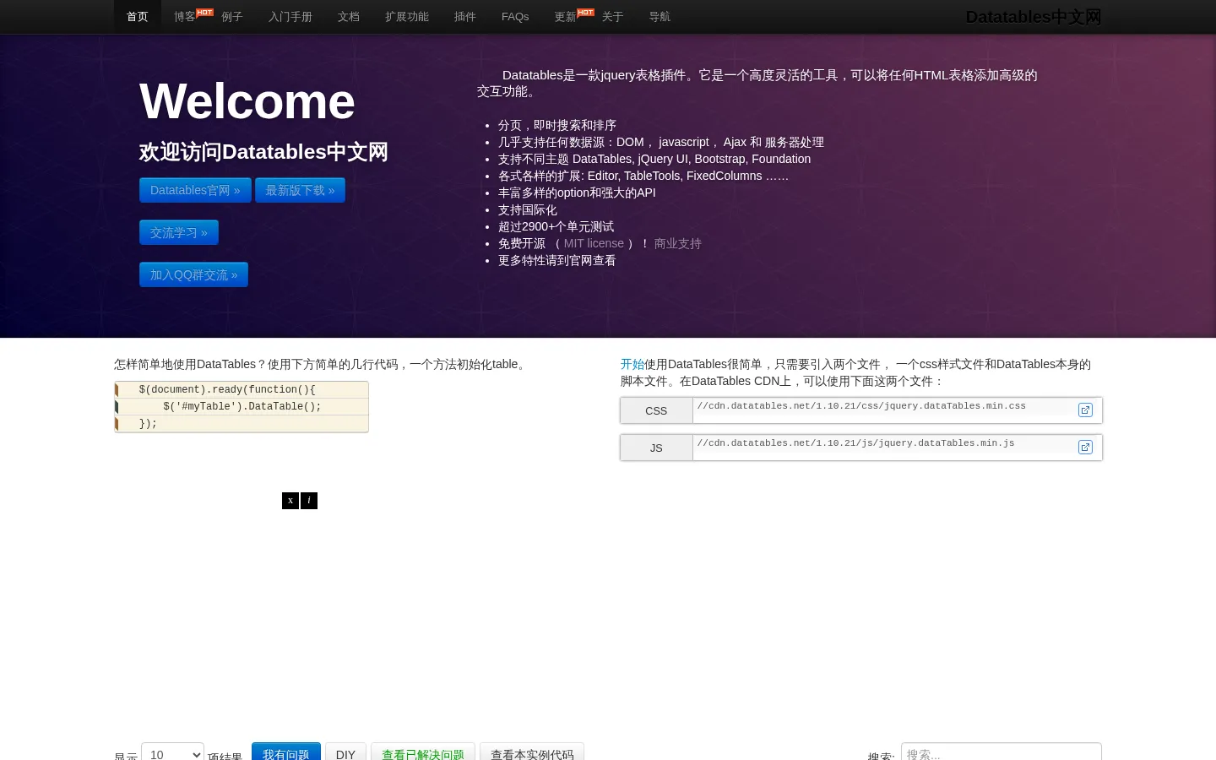
Task: Open 导航 menu item
Action: click(660, 17)
